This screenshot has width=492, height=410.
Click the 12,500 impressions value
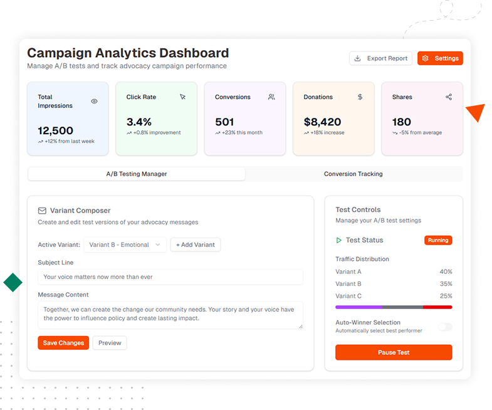(56, 130)
